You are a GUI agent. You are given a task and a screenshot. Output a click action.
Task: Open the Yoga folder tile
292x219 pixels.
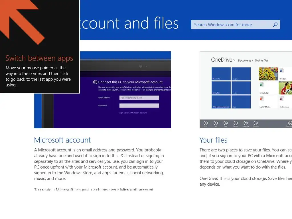(241, 102)
